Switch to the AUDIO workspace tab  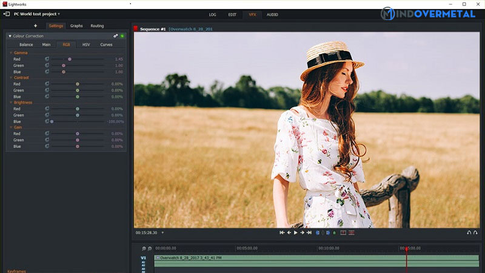[272, 14]
